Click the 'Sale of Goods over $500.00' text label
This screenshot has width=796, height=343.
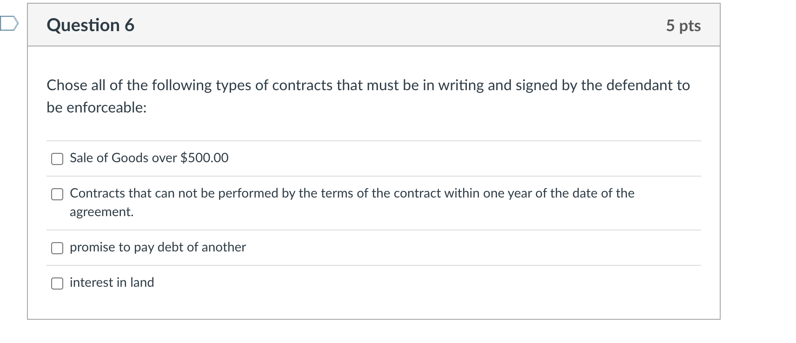click(149, 158)
